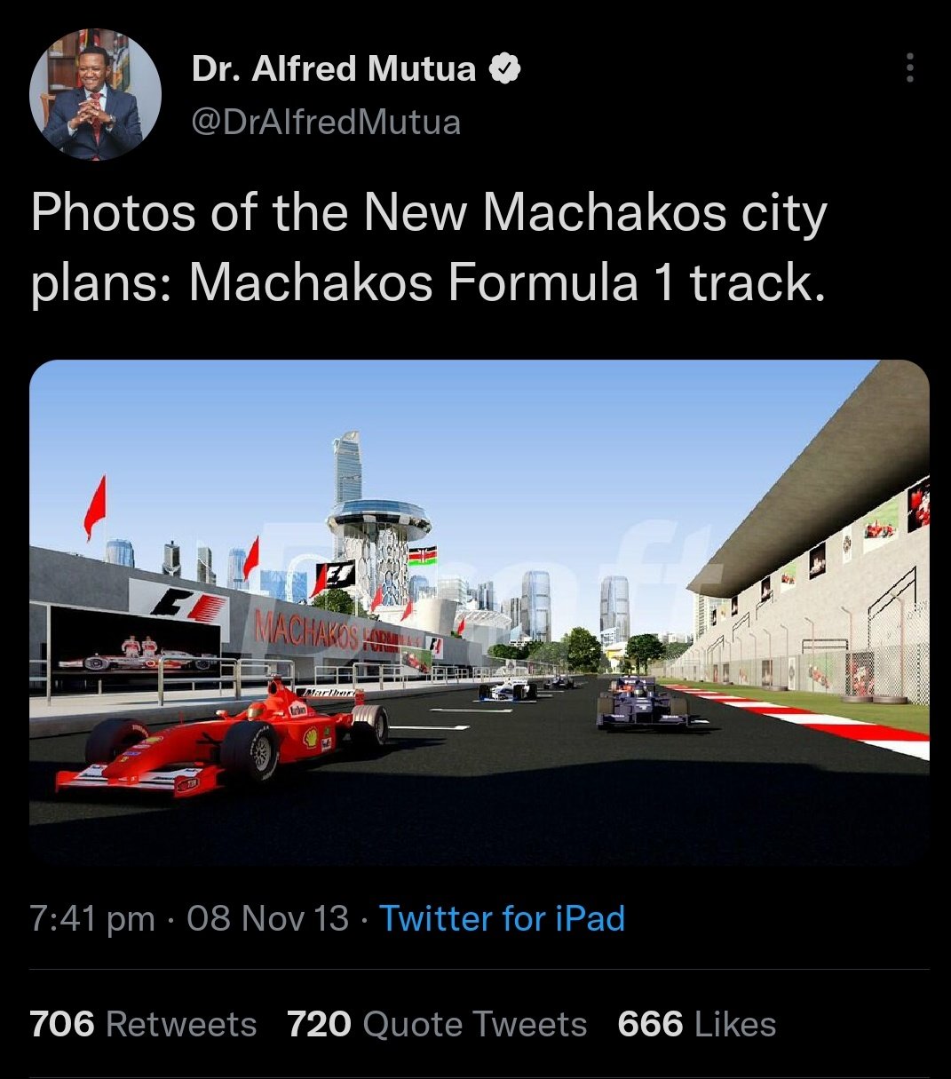Click the Kenyan flag in the photo
The height and width of the screenshot is (1079, 951).
(422, 556)
